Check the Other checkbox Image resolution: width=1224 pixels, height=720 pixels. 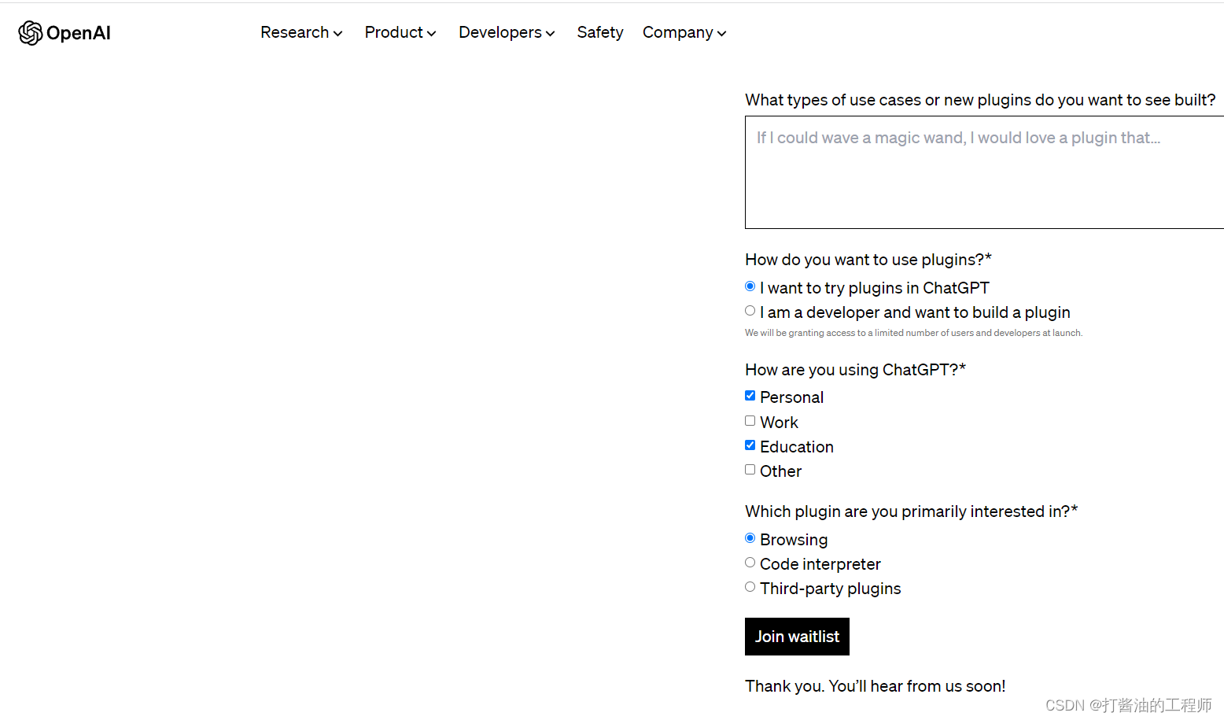coord(750,470)
